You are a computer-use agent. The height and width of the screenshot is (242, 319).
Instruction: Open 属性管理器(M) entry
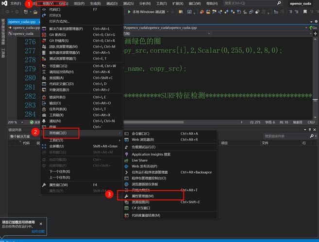(170, 196)
